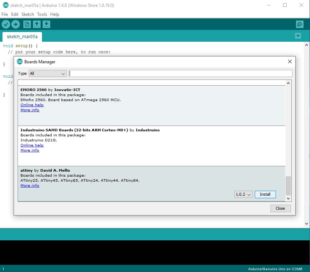This screenshot has width=310, height=272.
Task: Click editor scrollbar up arrow
Action: 306,45
